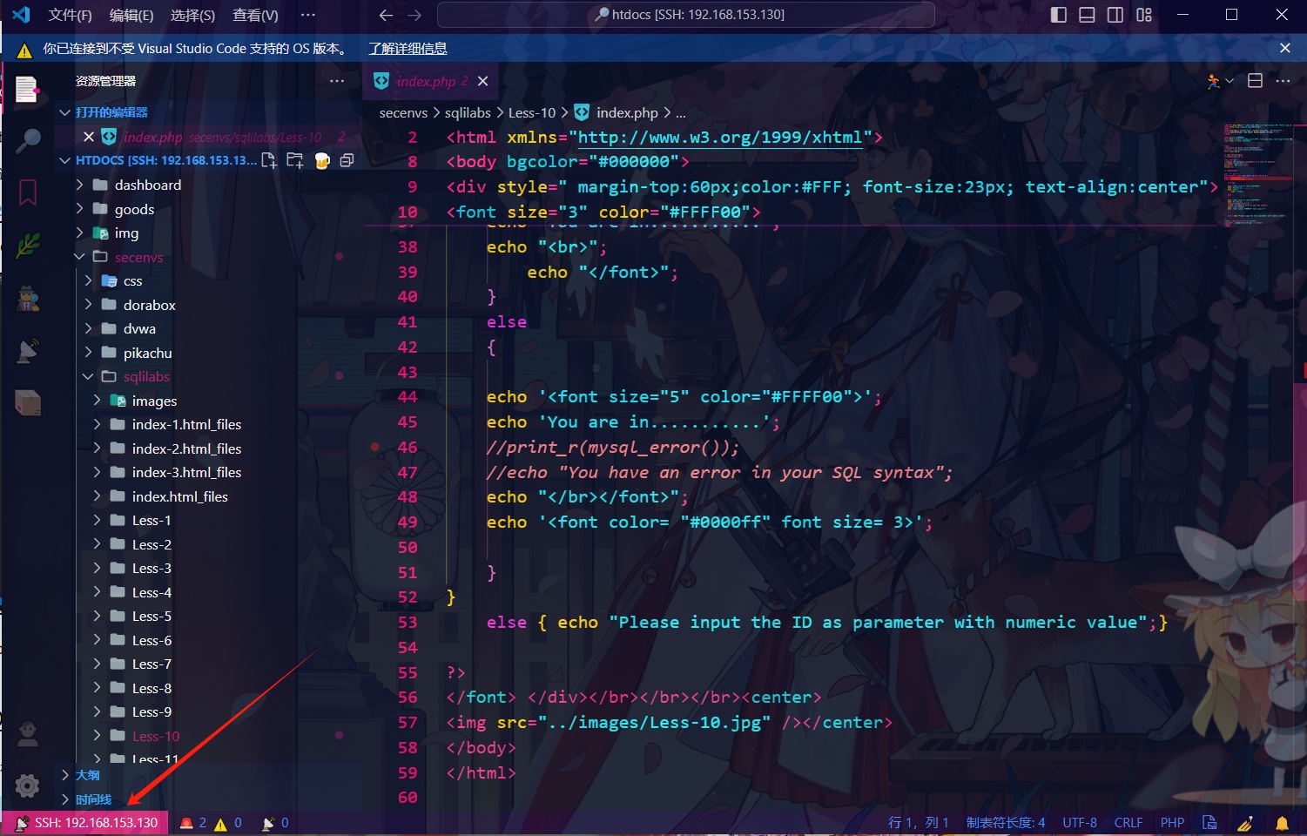
Task: Open the package box icon view
Action: 27,402
